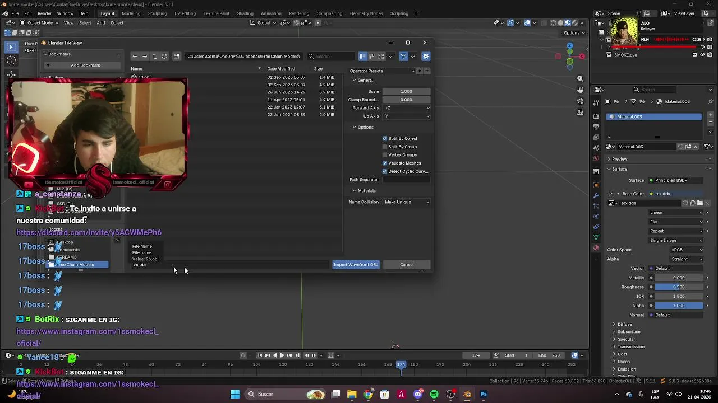Screen dimensions: 718x403
Task: Switch to Sculpting workspace tab
Action: [157, 13]
